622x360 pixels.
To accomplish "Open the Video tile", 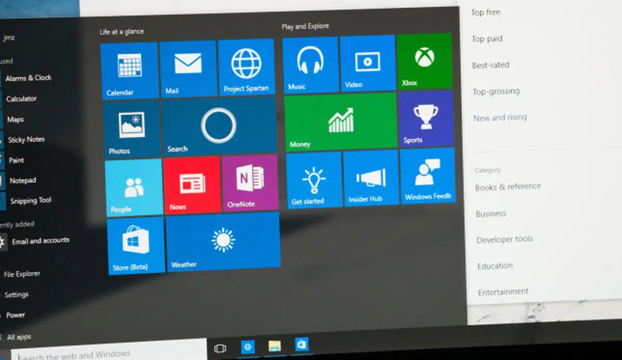I will (367, 63).
